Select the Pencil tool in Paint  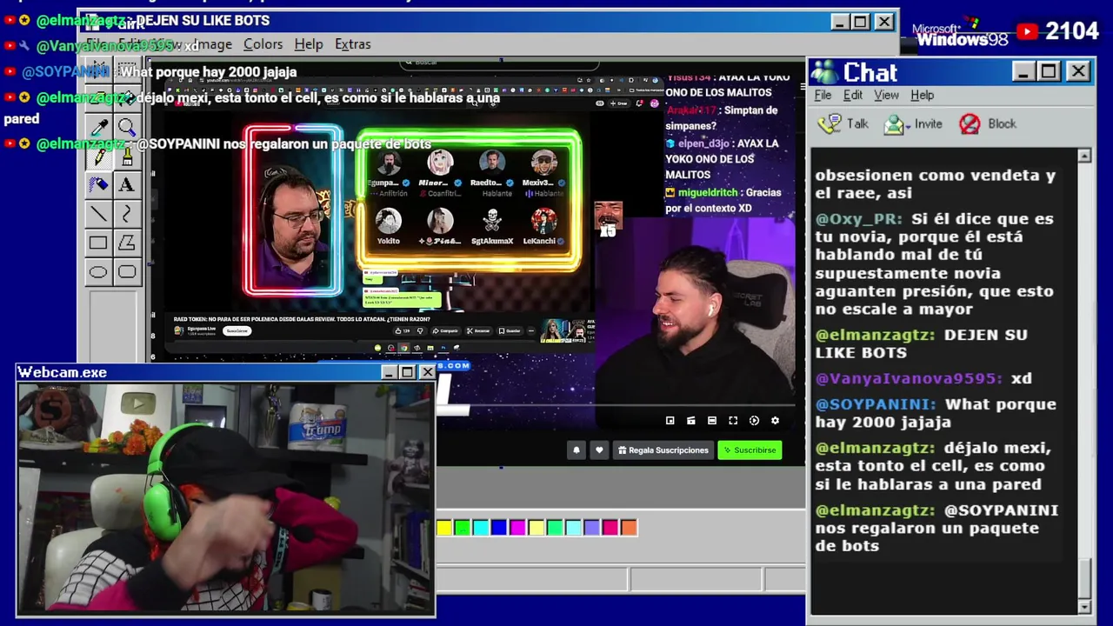click(98, 156)
